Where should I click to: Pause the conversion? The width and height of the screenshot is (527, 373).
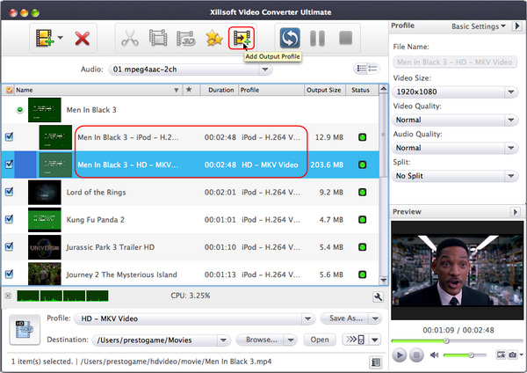(317, 38)
